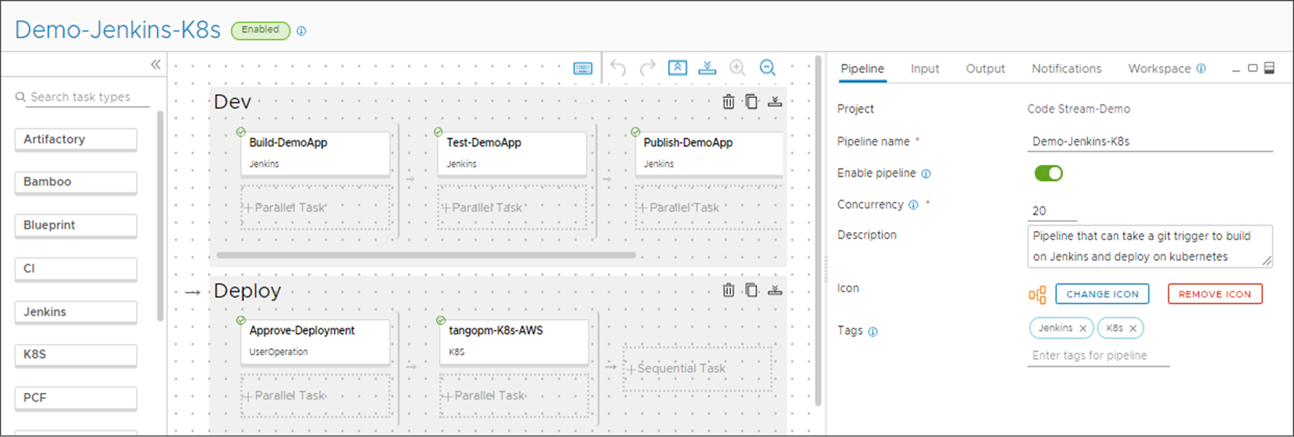Click the Dev stage horizontal scrollbar
Screen dimensions: 1294x437
426,255
